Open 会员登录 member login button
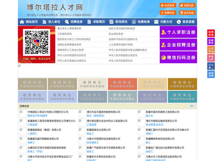 coord(168,5)
